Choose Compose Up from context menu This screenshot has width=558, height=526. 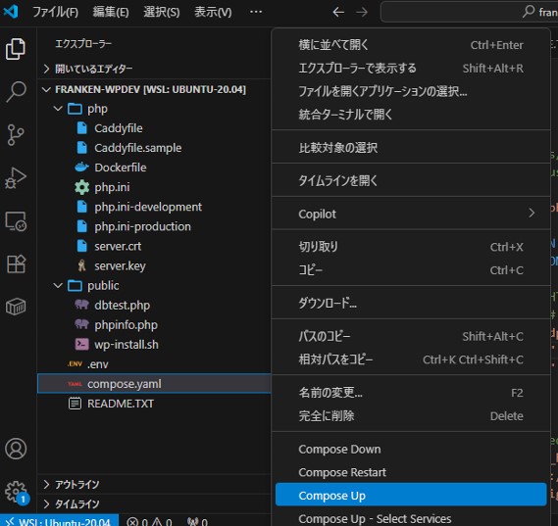(x=411, y=495)
